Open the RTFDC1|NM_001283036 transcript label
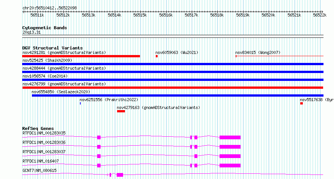This screenshot has height=179, width=334. tap(44, 142)
